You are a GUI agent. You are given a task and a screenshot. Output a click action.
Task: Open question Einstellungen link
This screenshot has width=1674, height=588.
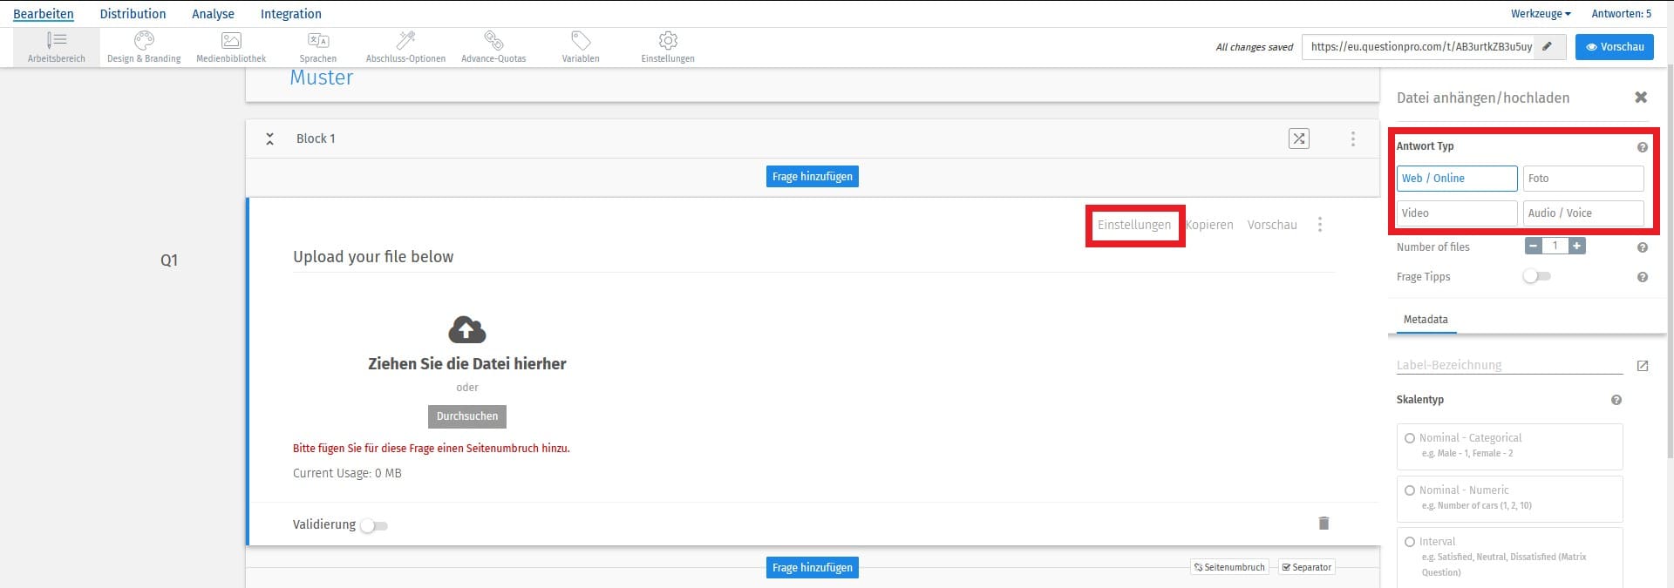[1134, 225]
